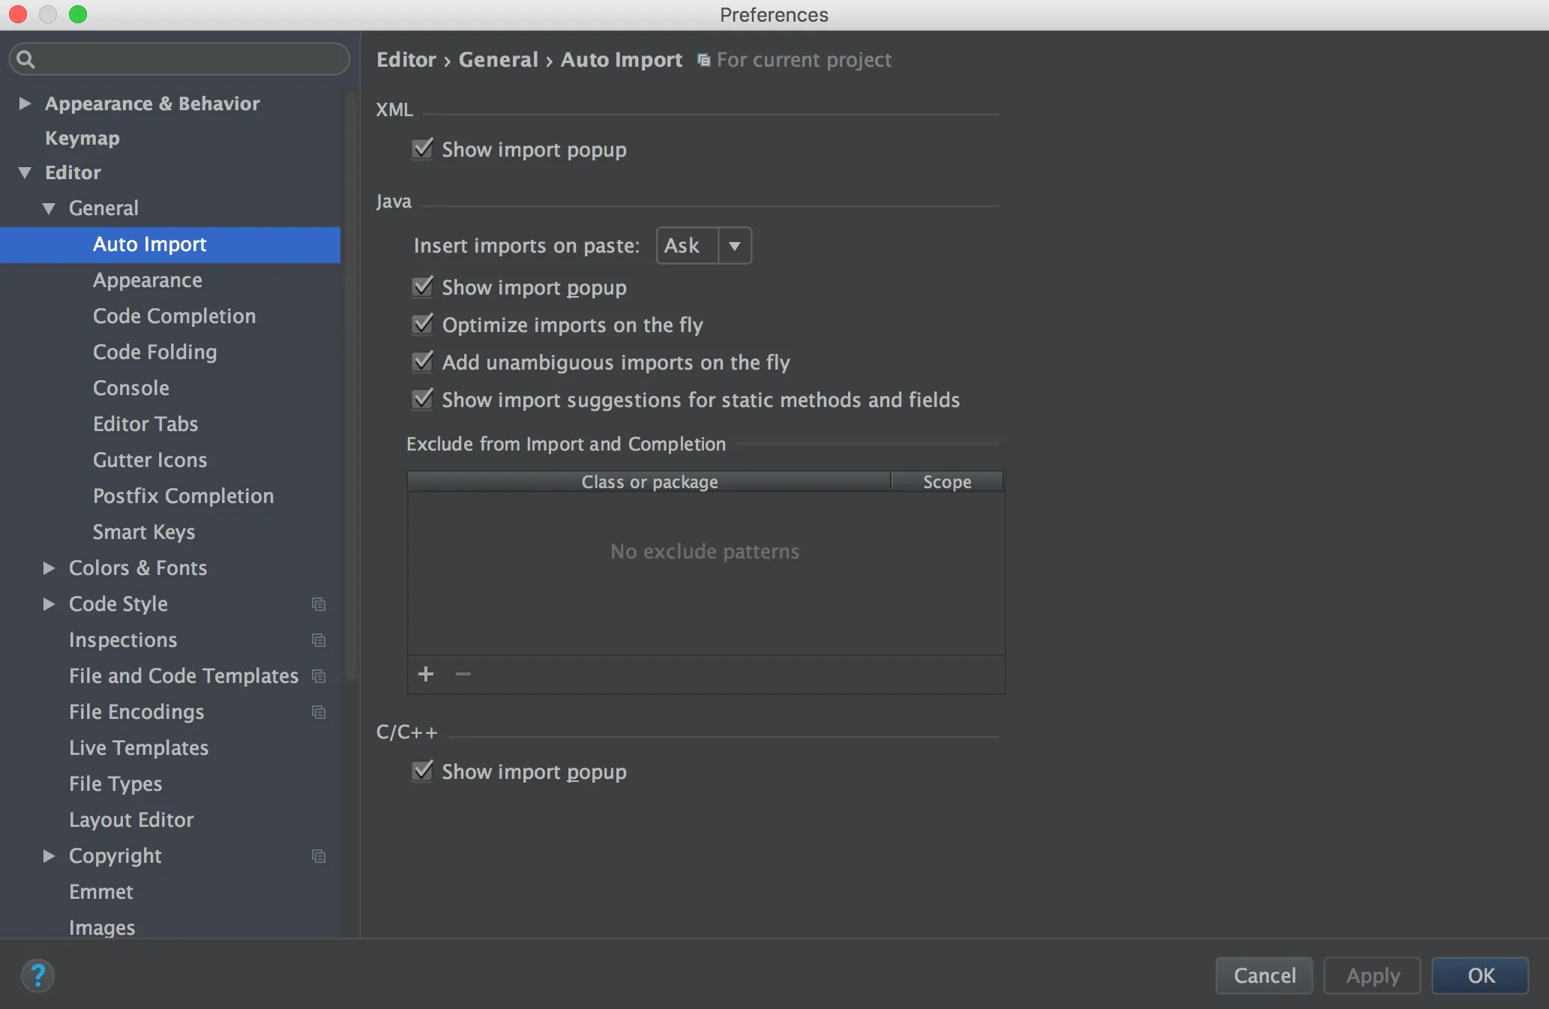The height and width of the screenshot is (1009, 1549).
Task: Click project-level icon beside Copyright
Action: pyautogui.click(x=319, y=856)
